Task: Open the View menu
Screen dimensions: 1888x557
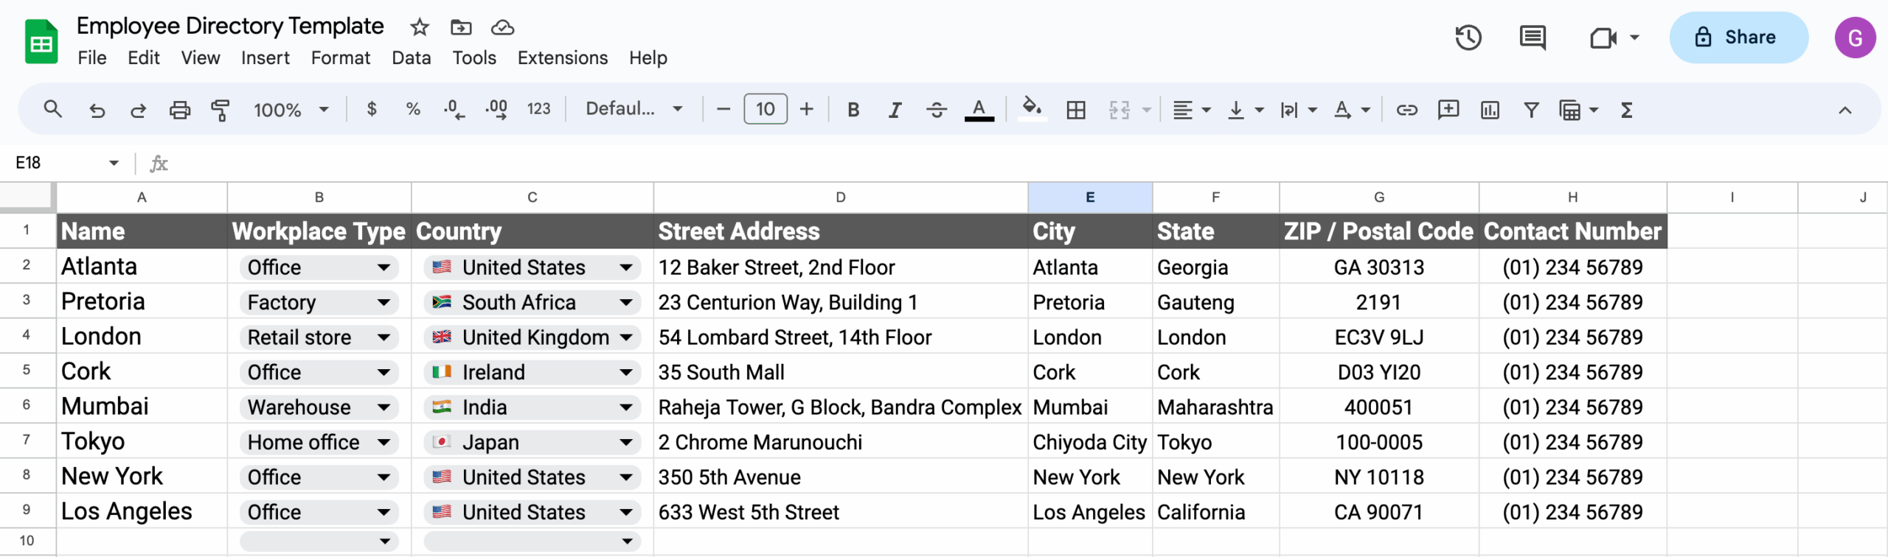Action: [x=201, y=57]
